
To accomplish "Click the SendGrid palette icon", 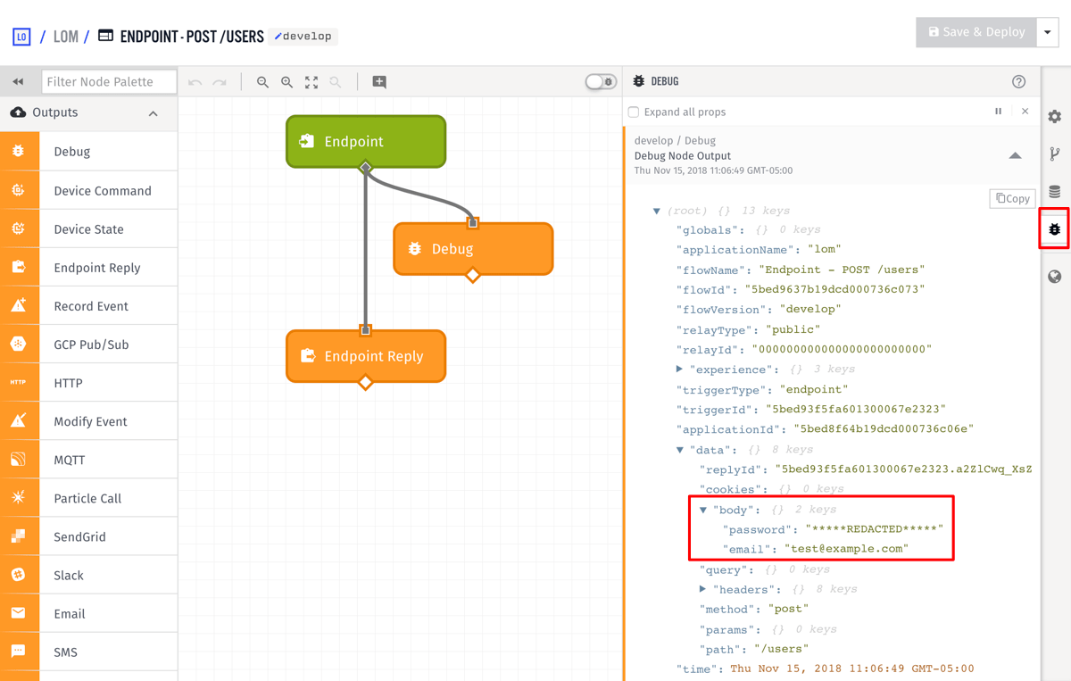I will [19, 536].
